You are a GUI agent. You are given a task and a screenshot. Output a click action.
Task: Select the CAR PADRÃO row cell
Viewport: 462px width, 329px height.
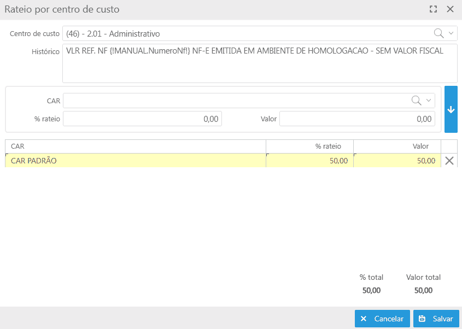(135, 161)
